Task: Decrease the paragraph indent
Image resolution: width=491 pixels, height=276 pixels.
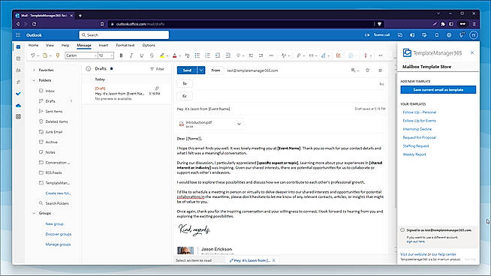Action: (217, 55)
